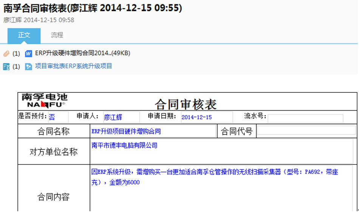Click the 合同名称 field
The width and height of the screenshot is (359, 212).
[153, 131]
